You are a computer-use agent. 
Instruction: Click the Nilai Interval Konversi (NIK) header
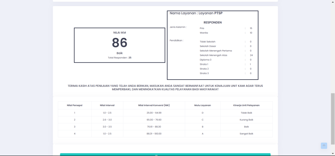pyautogui.click(x=154, y=105)
